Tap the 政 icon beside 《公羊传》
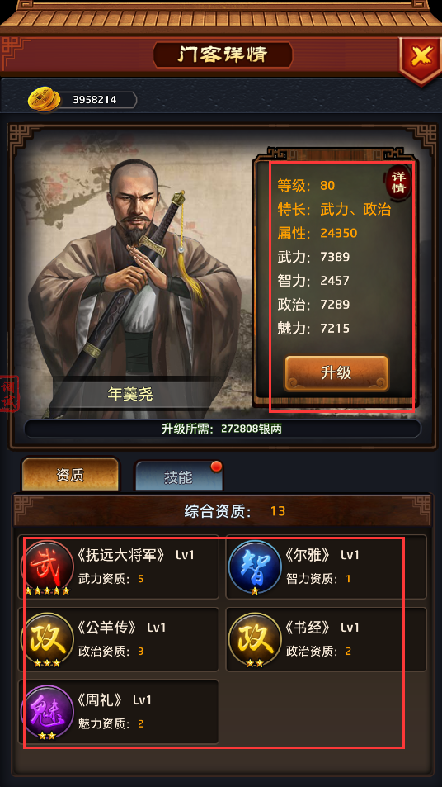Image resolution: width=442 pixels, height=787 pixels. pos(47,640)
